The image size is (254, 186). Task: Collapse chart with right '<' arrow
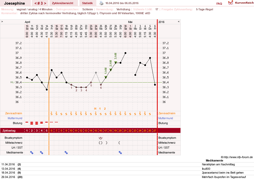[x=179, y=21]
